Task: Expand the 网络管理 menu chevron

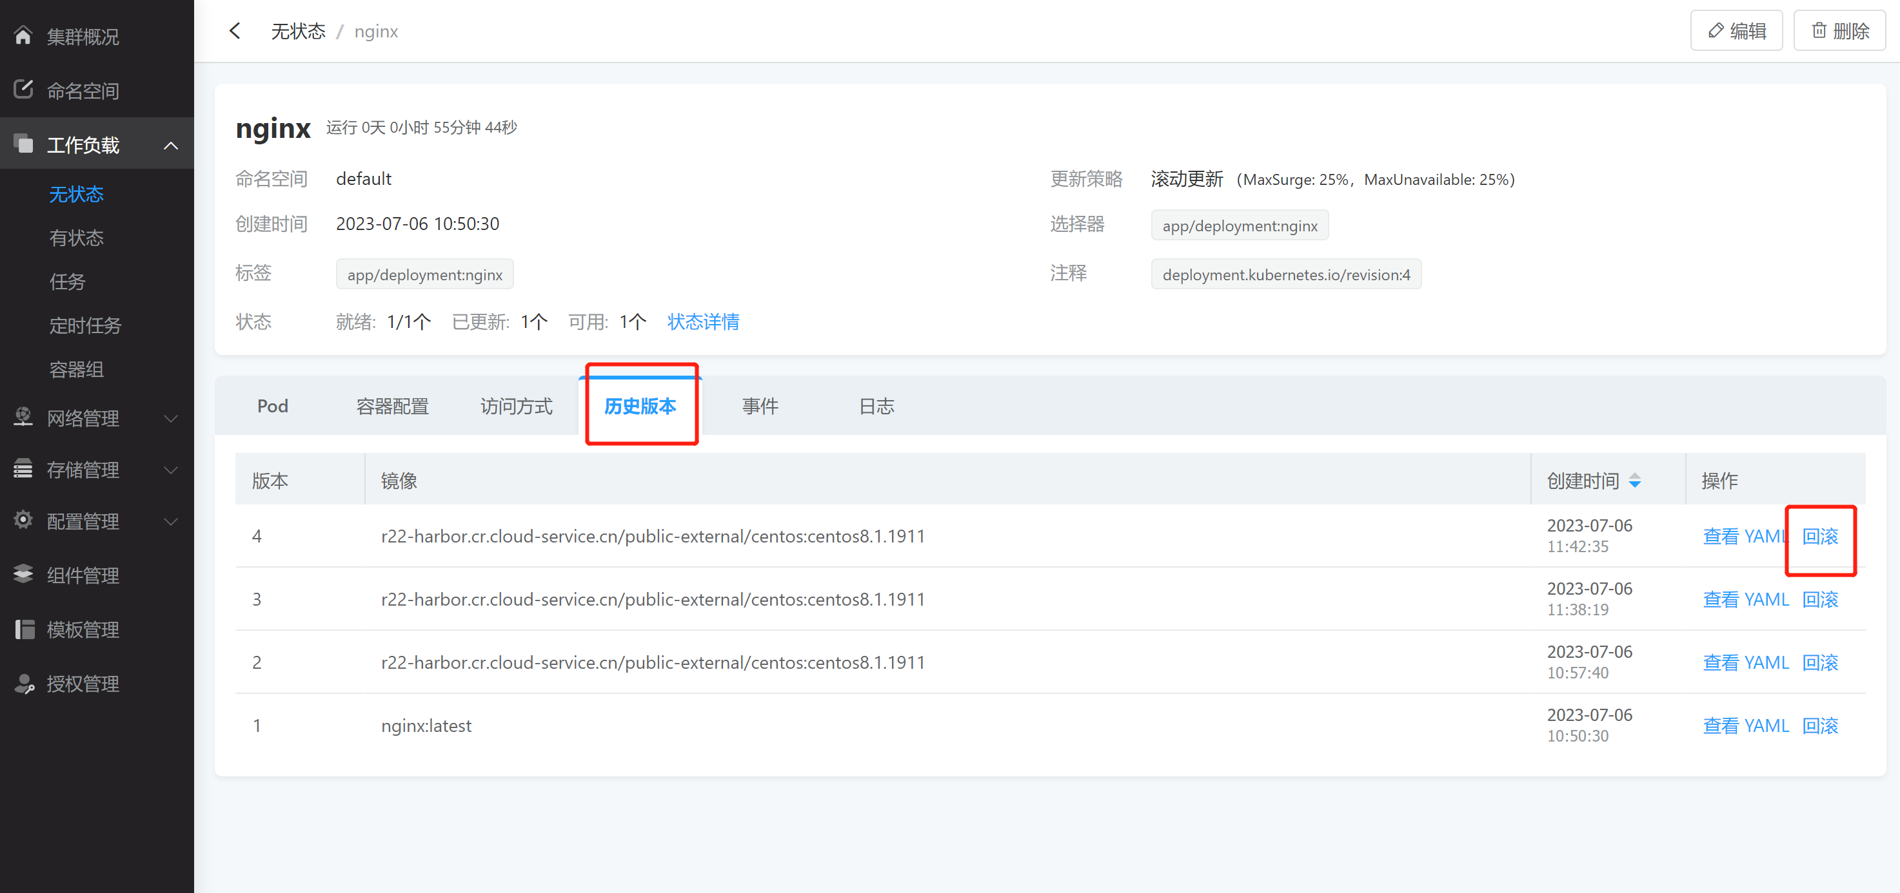Action: (x=170, y=419)
